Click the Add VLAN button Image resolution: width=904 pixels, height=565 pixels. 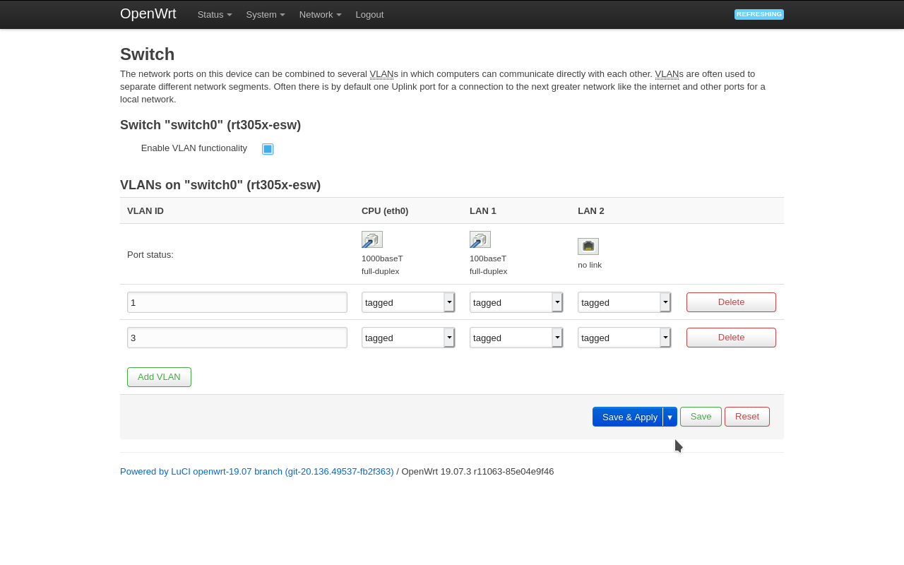click(159, 377)
